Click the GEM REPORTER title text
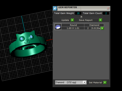The width and height of the screenshot is (122, 91). click(68, 7)
